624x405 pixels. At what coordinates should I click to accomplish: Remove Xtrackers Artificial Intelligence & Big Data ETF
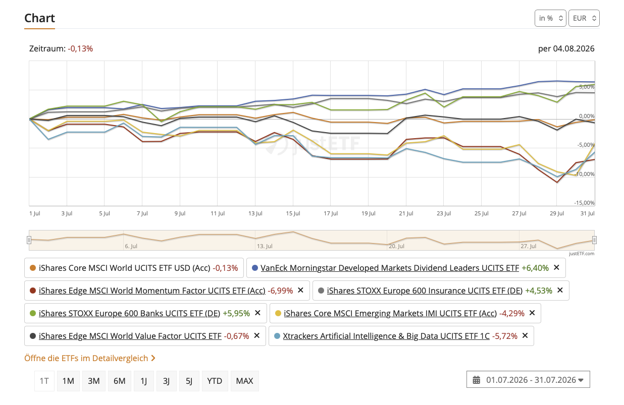525,336
